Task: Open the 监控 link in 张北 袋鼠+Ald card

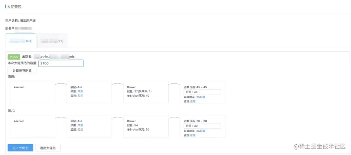Action: [x=80, y=129]
